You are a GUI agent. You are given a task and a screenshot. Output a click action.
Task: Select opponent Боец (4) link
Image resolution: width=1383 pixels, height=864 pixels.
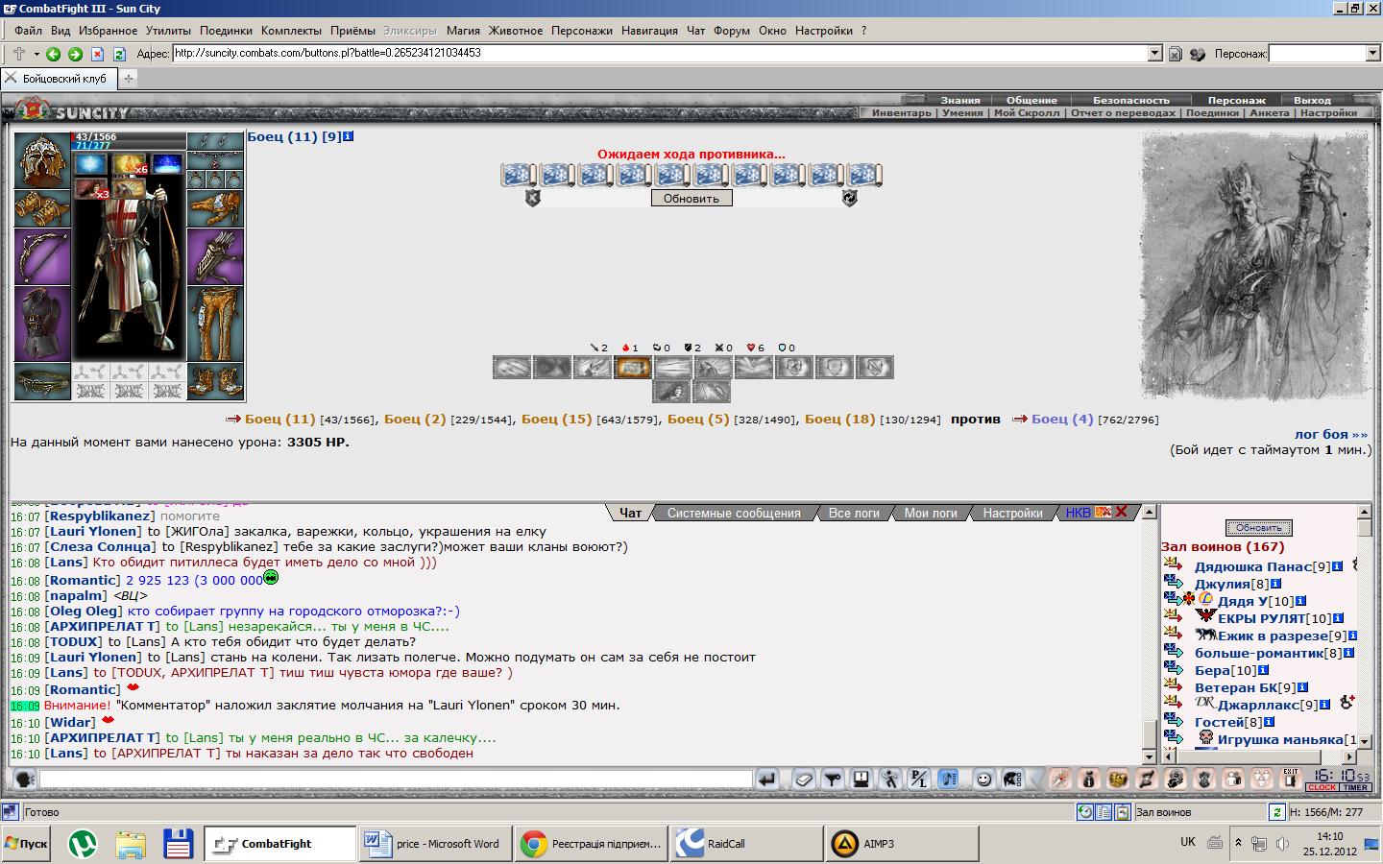(1062, 419)
